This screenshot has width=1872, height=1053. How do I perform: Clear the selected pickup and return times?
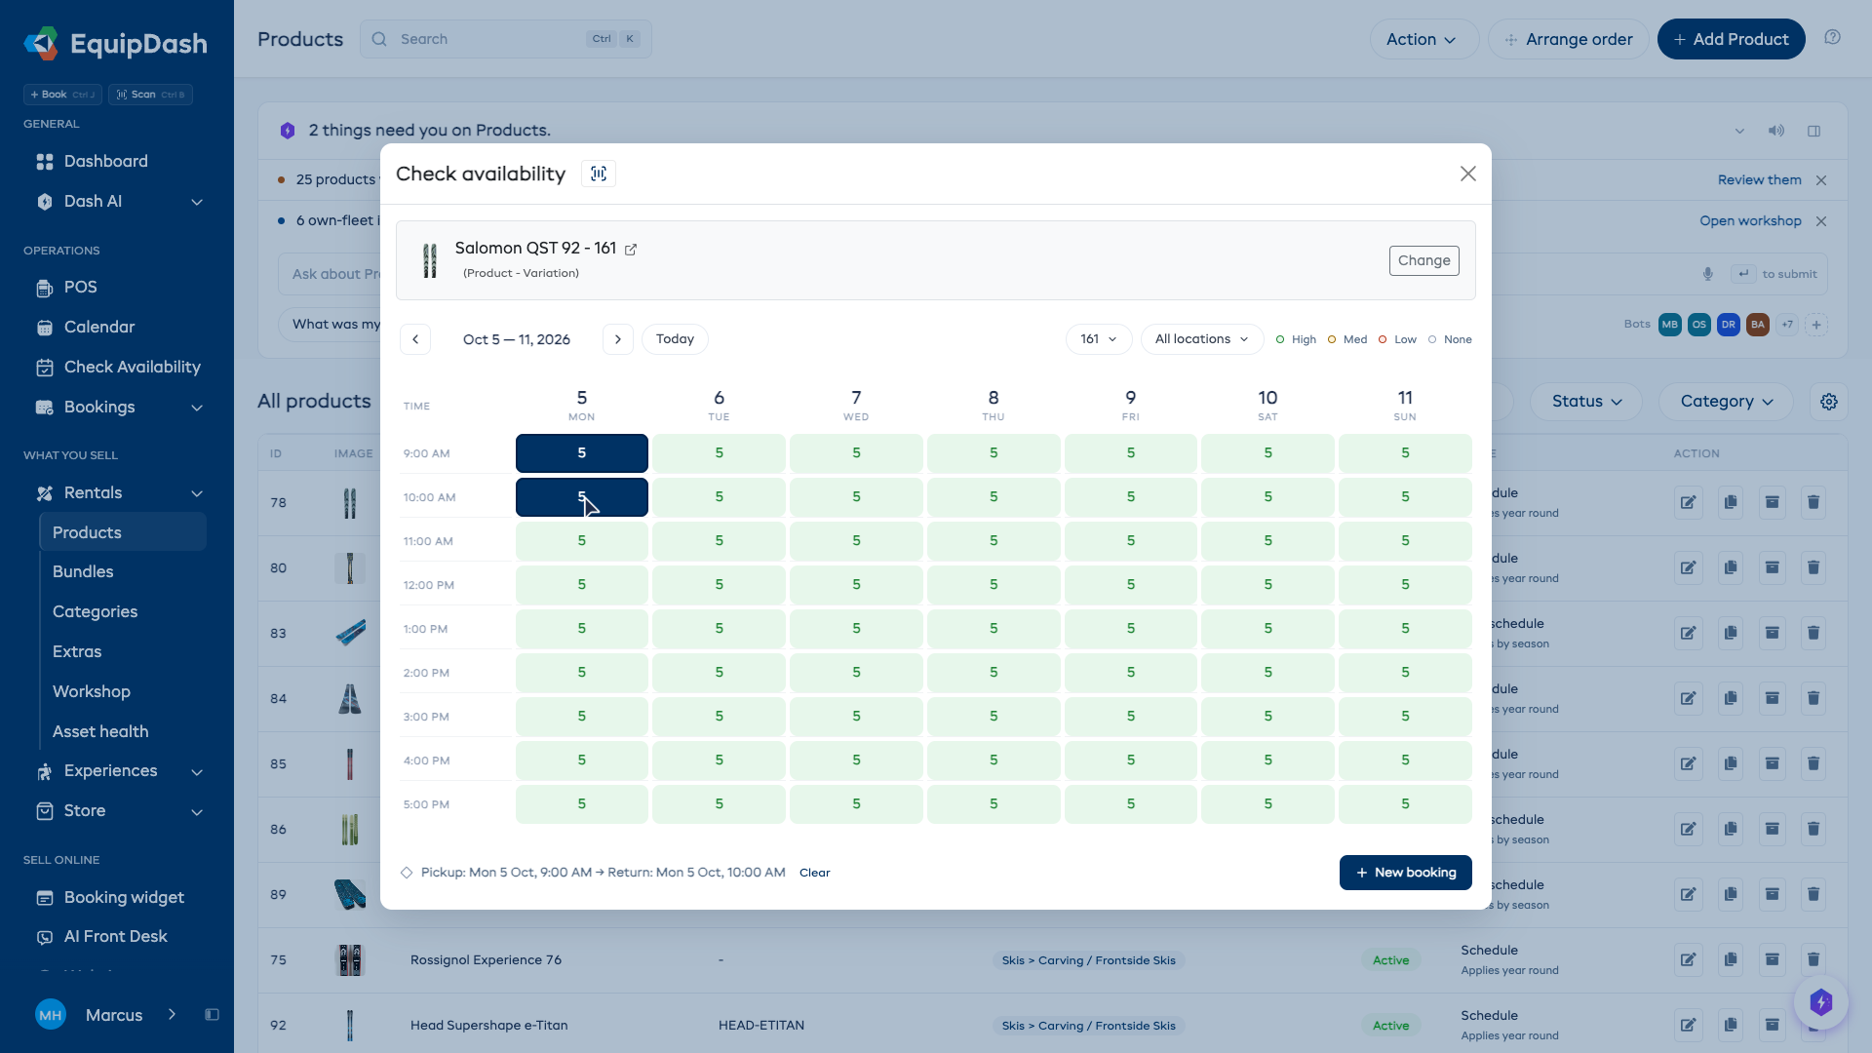click(x=814, y=873)
